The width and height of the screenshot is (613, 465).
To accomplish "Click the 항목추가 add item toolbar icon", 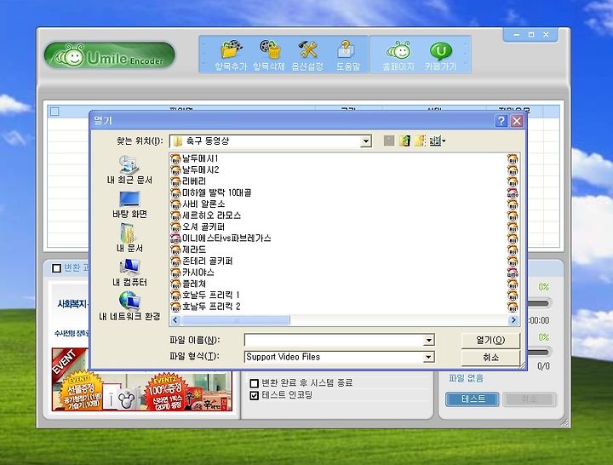I will (231, 55).
